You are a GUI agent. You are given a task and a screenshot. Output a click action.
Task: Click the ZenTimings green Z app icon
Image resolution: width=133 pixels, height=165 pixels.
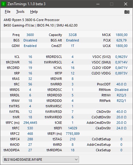point(3,4)
